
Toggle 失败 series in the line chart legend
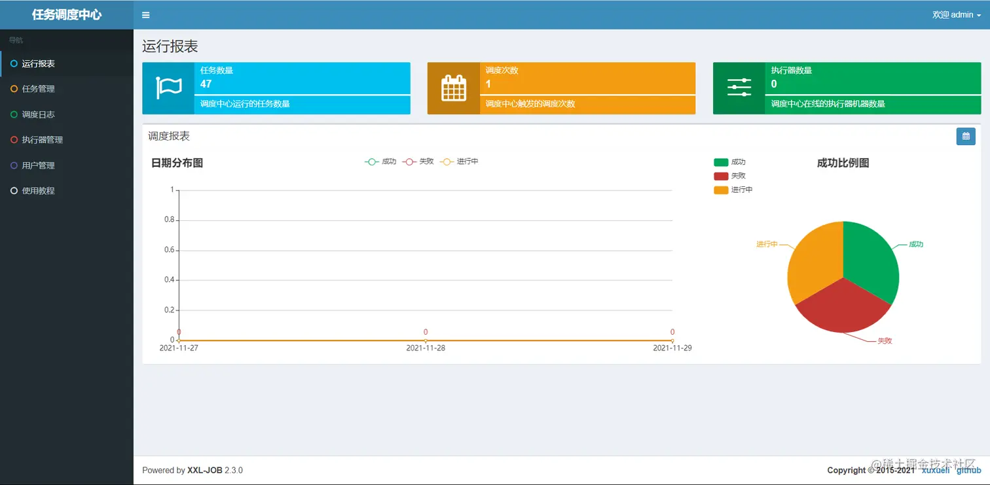pyautogui.click(x=418, y=161)
